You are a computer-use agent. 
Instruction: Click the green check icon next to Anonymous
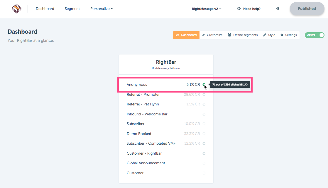[x=204, y=85]
